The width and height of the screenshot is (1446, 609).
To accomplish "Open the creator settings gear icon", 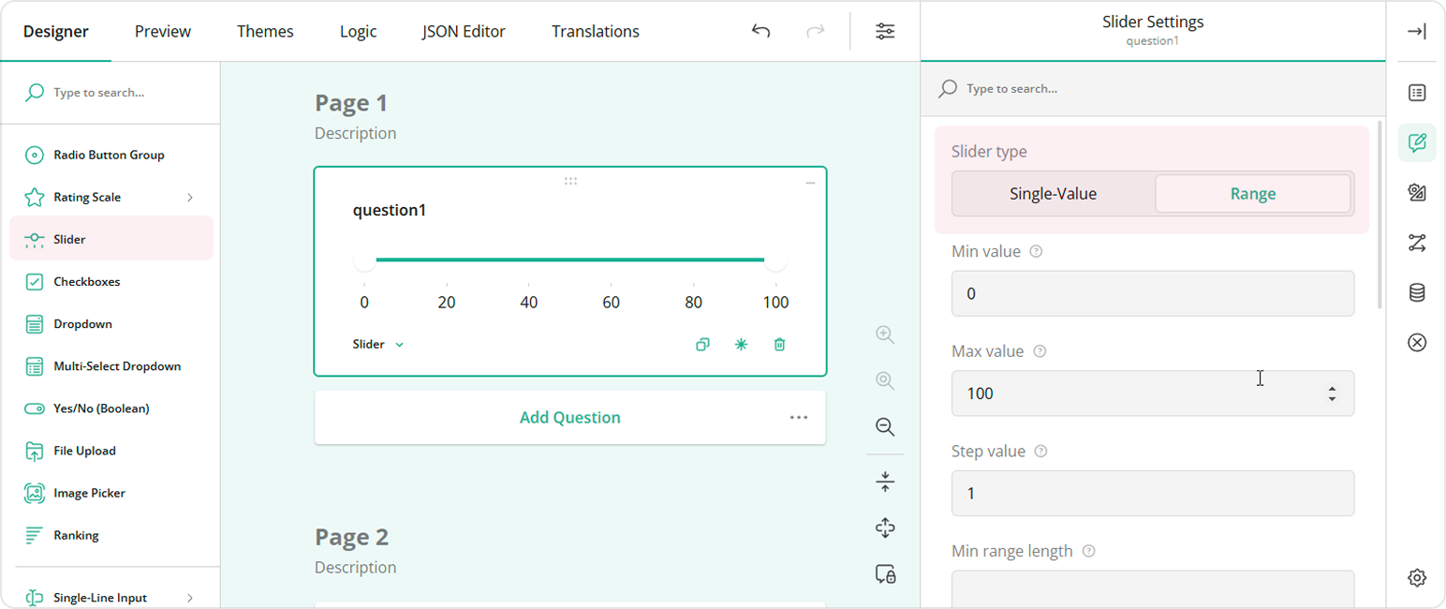I will pos(1417,577).
